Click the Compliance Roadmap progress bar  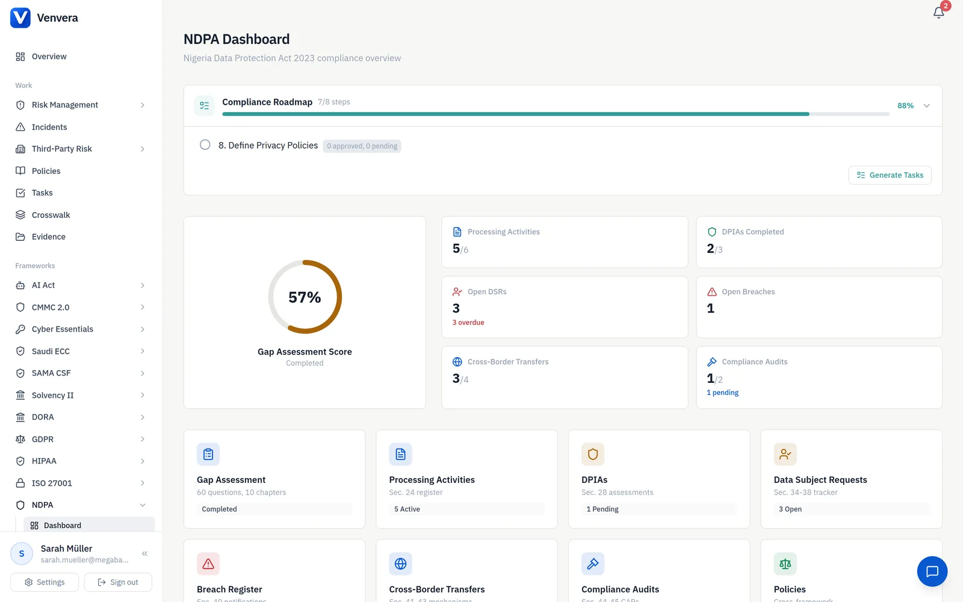(556, 114)
